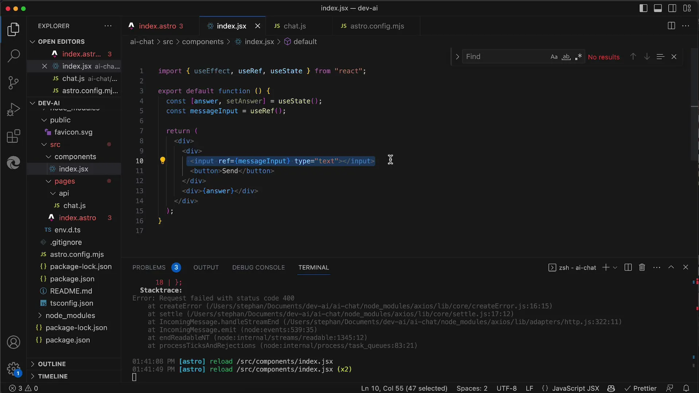Open the Accounts menu

click(x=13, y=342)
